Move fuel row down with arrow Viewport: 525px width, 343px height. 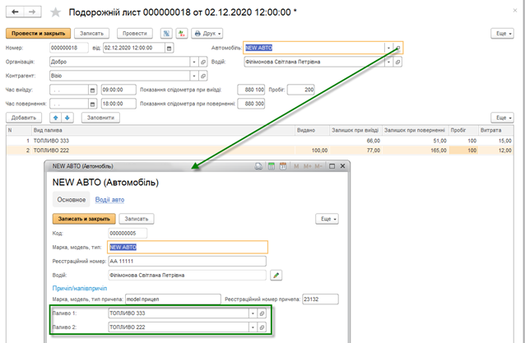click(68, 118)
